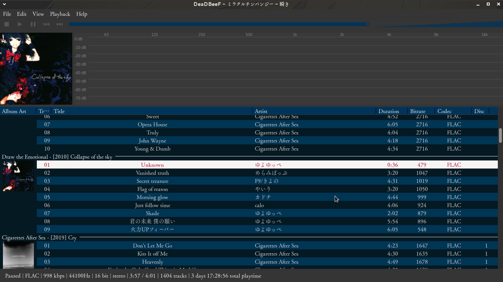Click the playback seek bar
The image size is (503, 282).
219,24
